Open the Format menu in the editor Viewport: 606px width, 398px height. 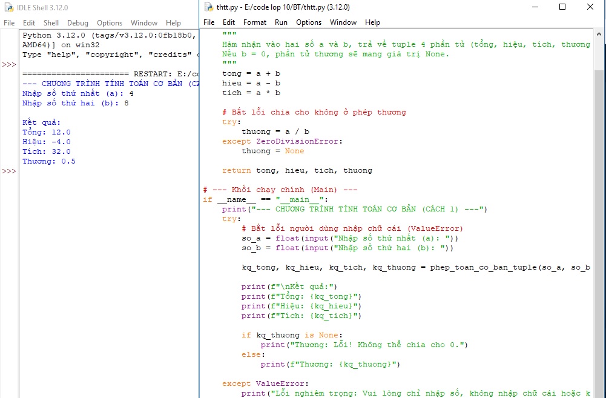254,22
